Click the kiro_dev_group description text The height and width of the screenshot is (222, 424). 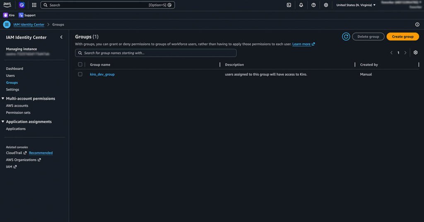tap(266, 74)
